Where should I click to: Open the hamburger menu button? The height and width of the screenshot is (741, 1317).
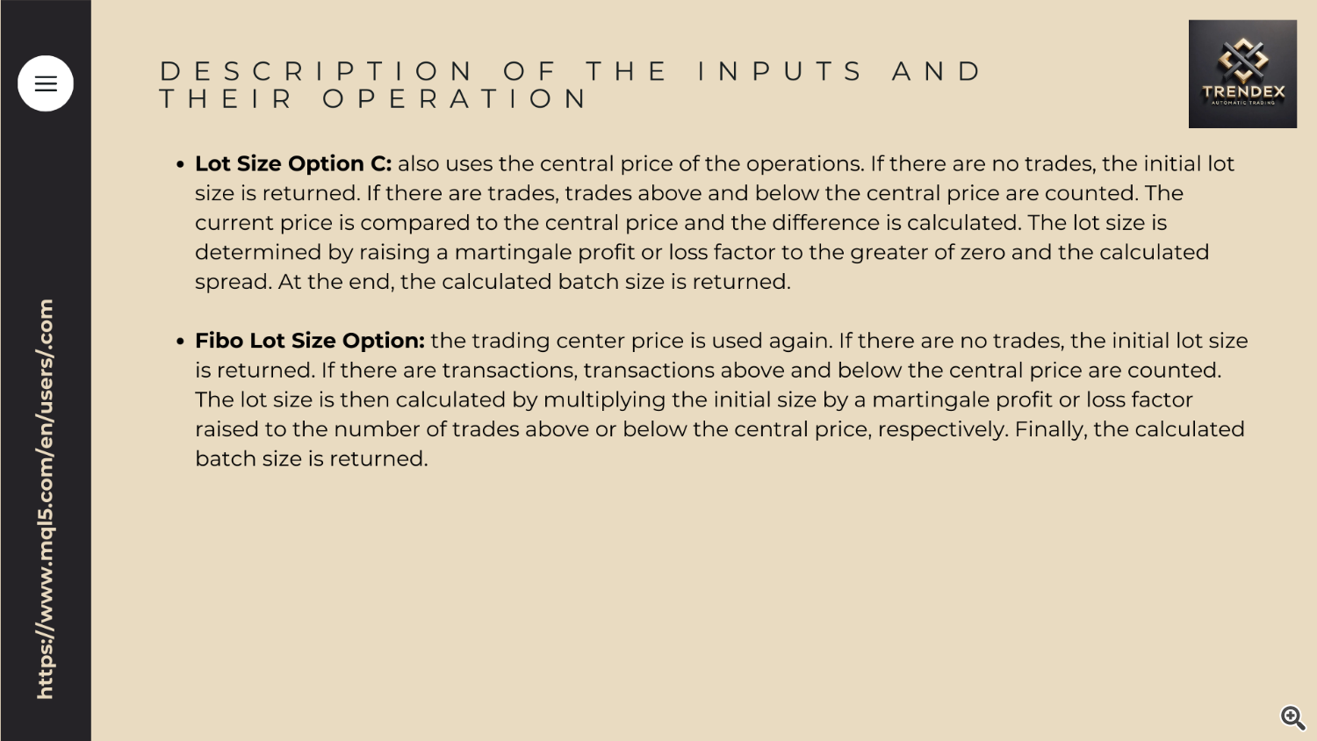[46, 83]
